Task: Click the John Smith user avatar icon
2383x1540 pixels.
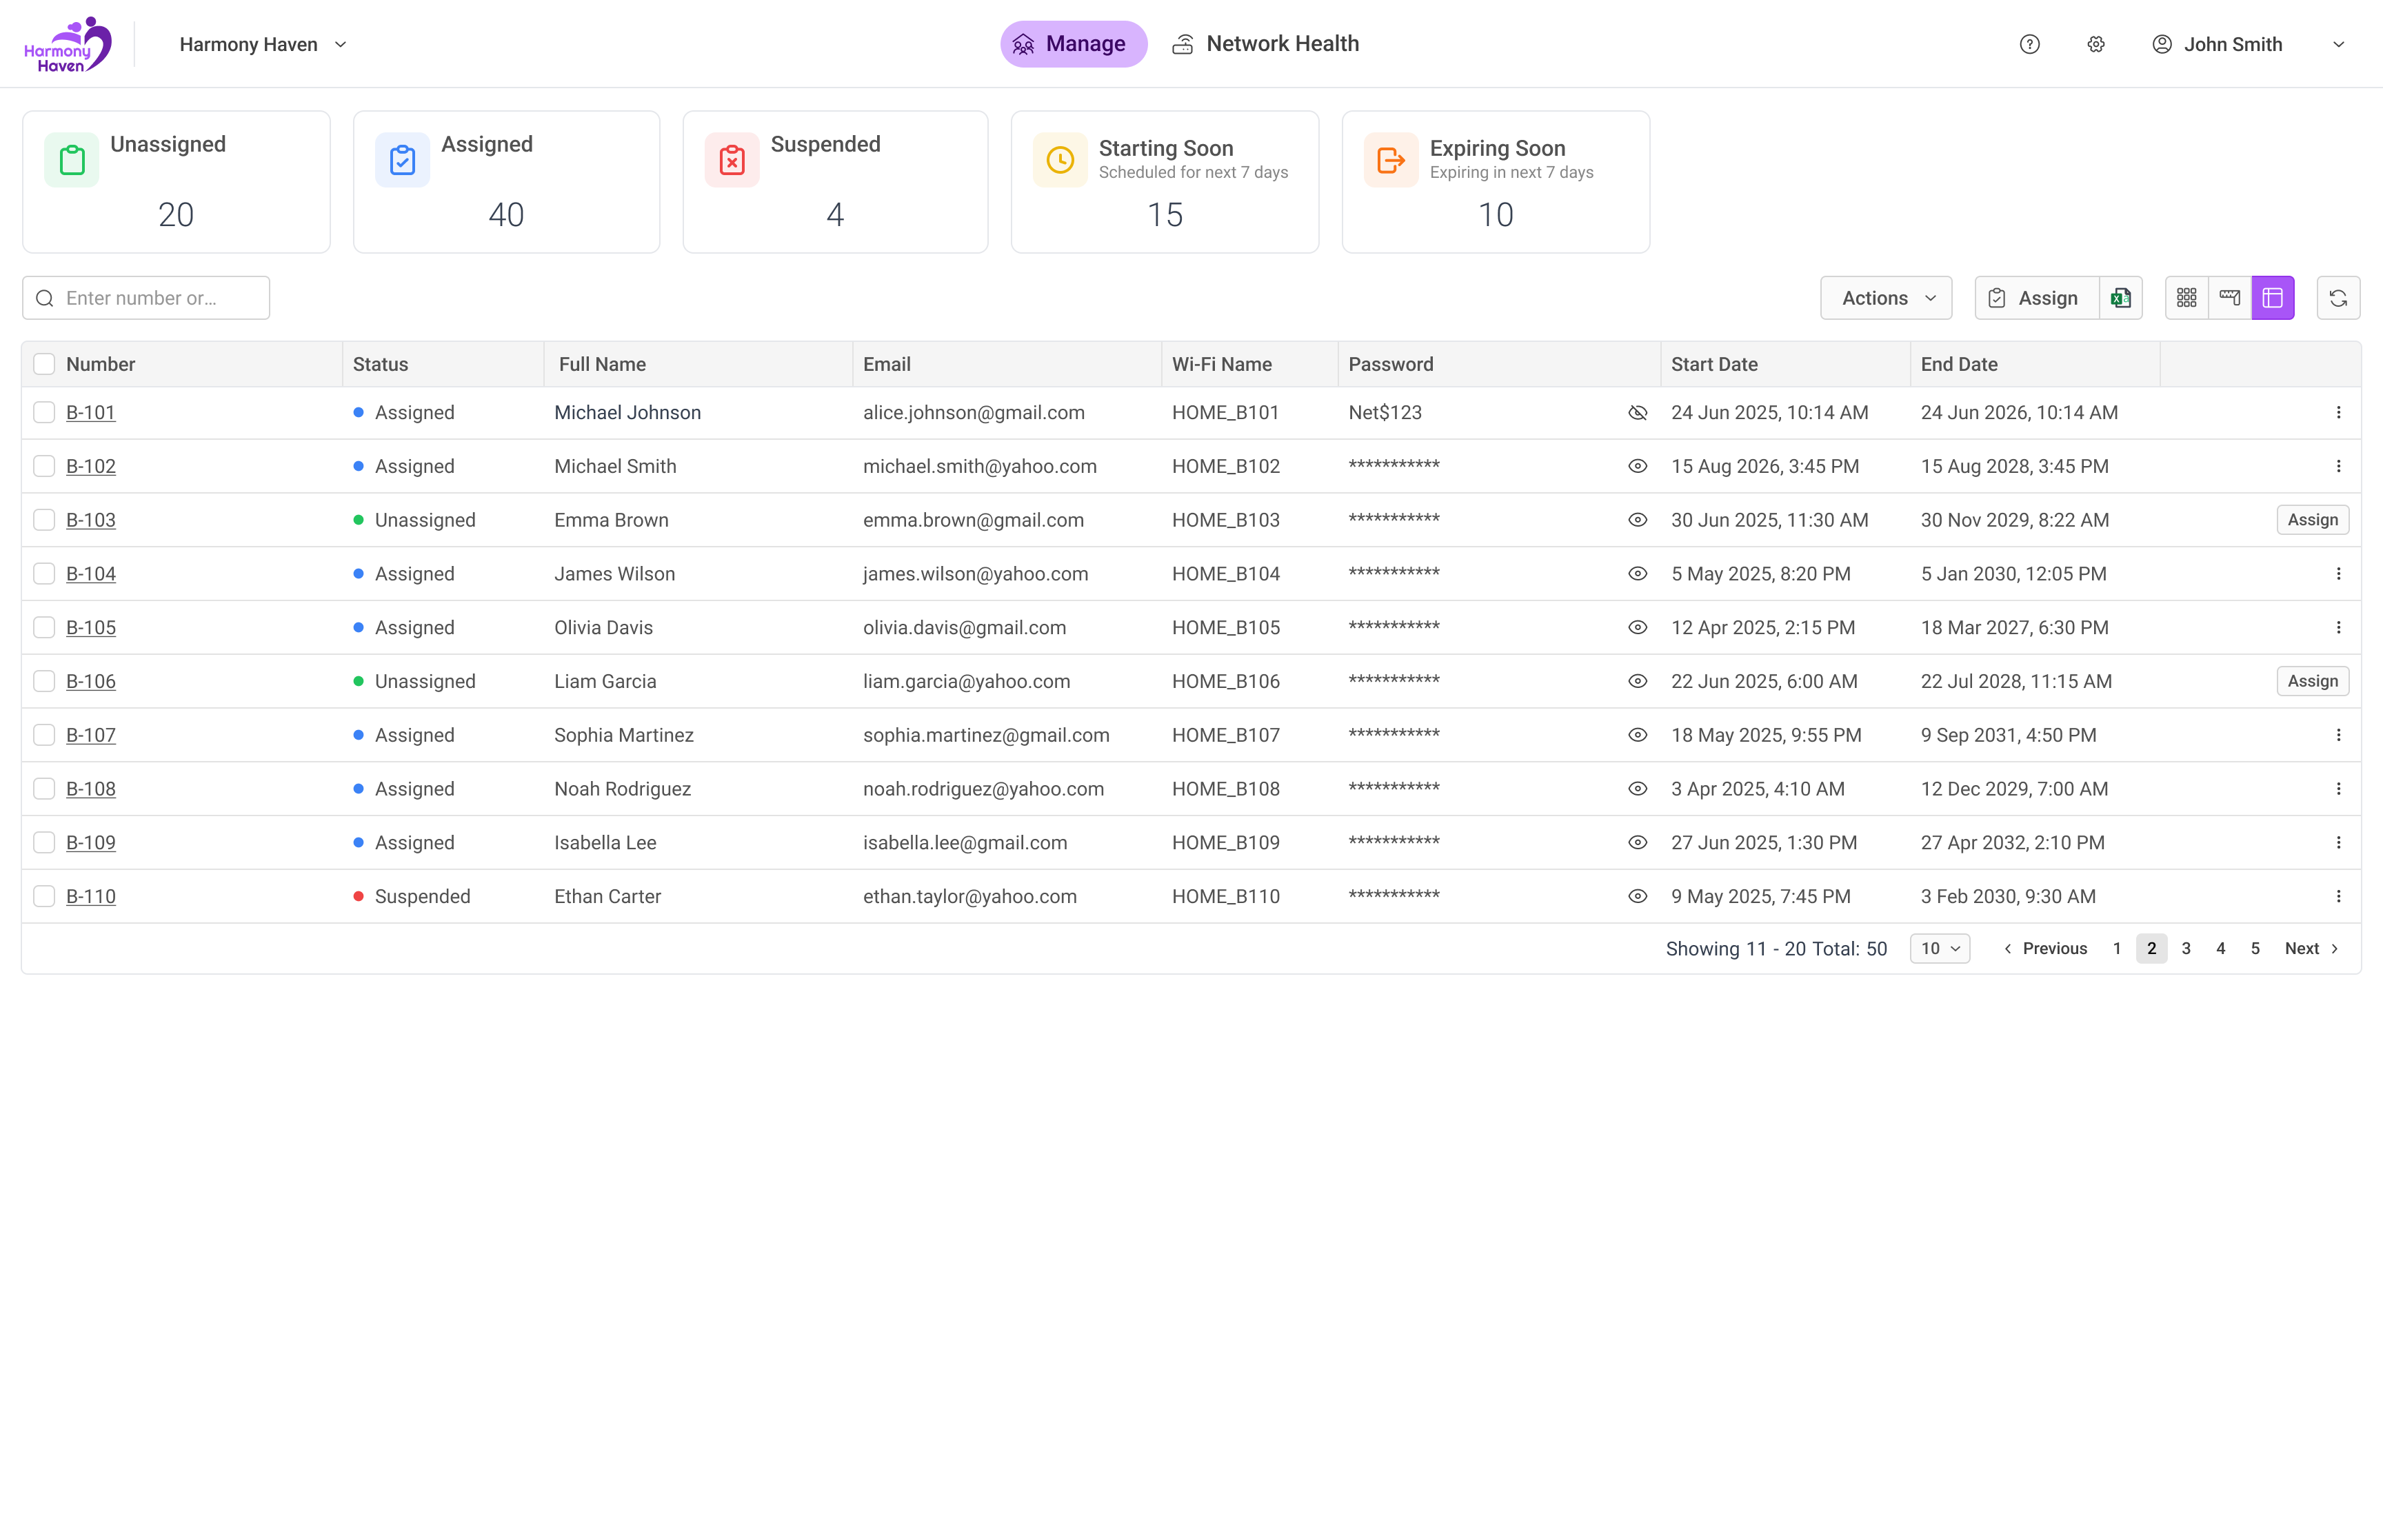Action: 2161,44
